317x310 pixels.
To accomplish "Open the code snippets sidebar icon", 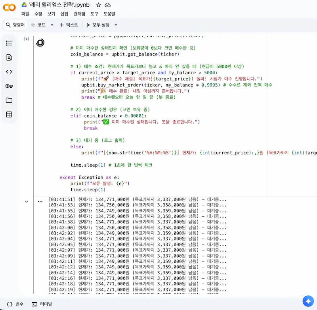I will click(x=9, y=72).
